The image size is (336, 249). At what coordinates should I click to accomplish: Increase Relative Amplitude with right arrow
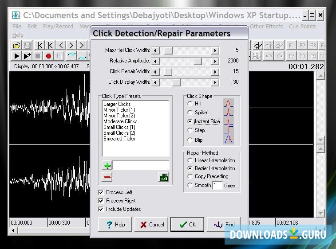pyautogui.click(x=215, y=62)
